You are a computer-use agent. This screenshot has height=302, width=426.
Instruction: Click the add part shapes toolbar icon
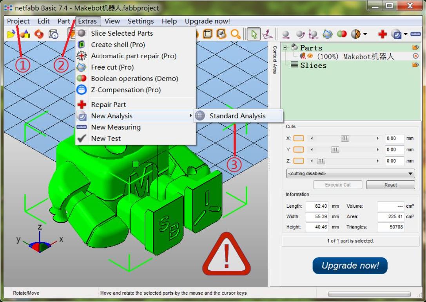coord(25,34)
